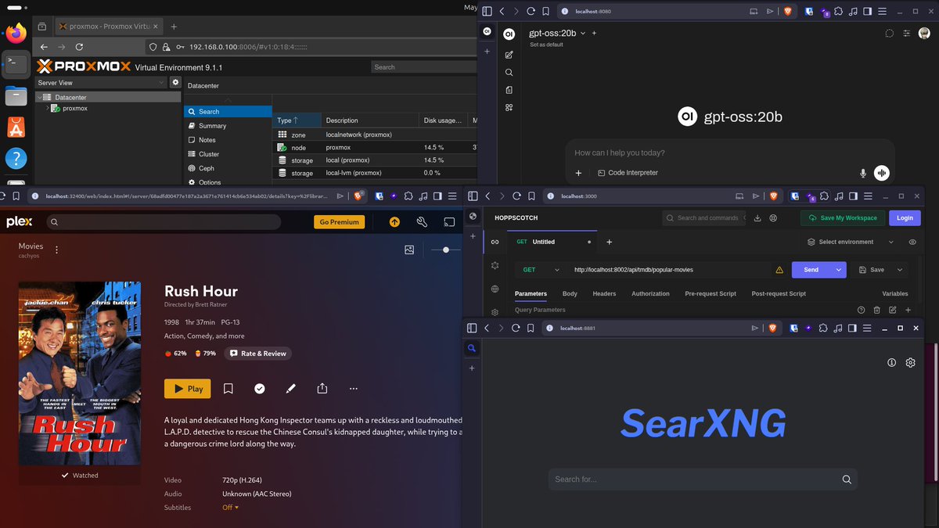This screenshot has height=528, width=939.
Task: Open the Terminal from the dock
Action: click(16, 63)
